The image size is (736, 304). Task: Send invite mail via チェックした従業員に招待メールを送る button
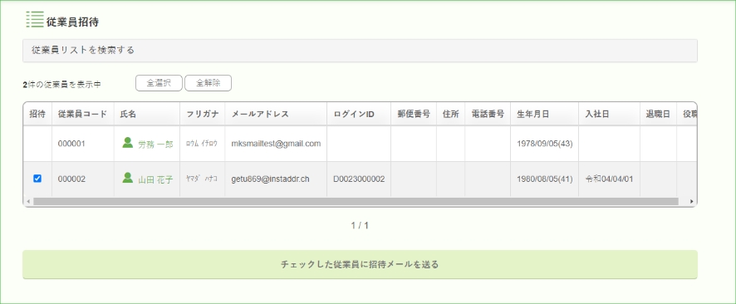point(360,264)
